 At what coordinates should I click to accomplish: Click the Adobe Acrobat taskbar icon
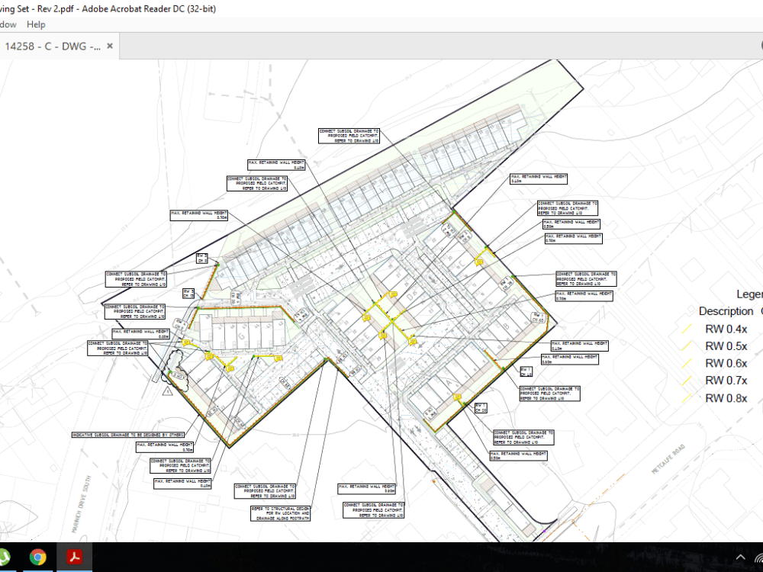pos(75,557)
